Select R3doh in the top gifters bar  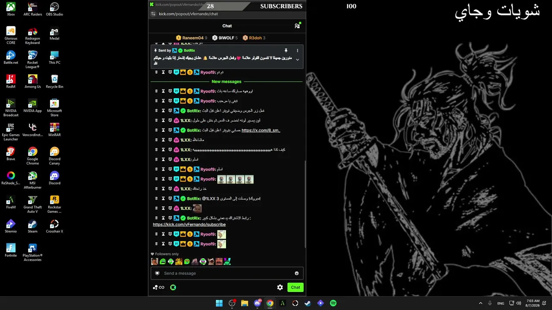click(x=254, y=38)
